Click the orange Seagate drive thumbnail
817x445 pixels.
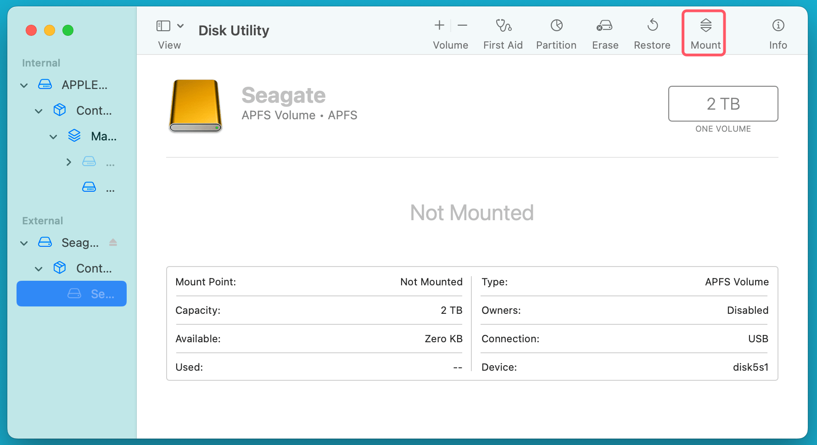(195, 106)
